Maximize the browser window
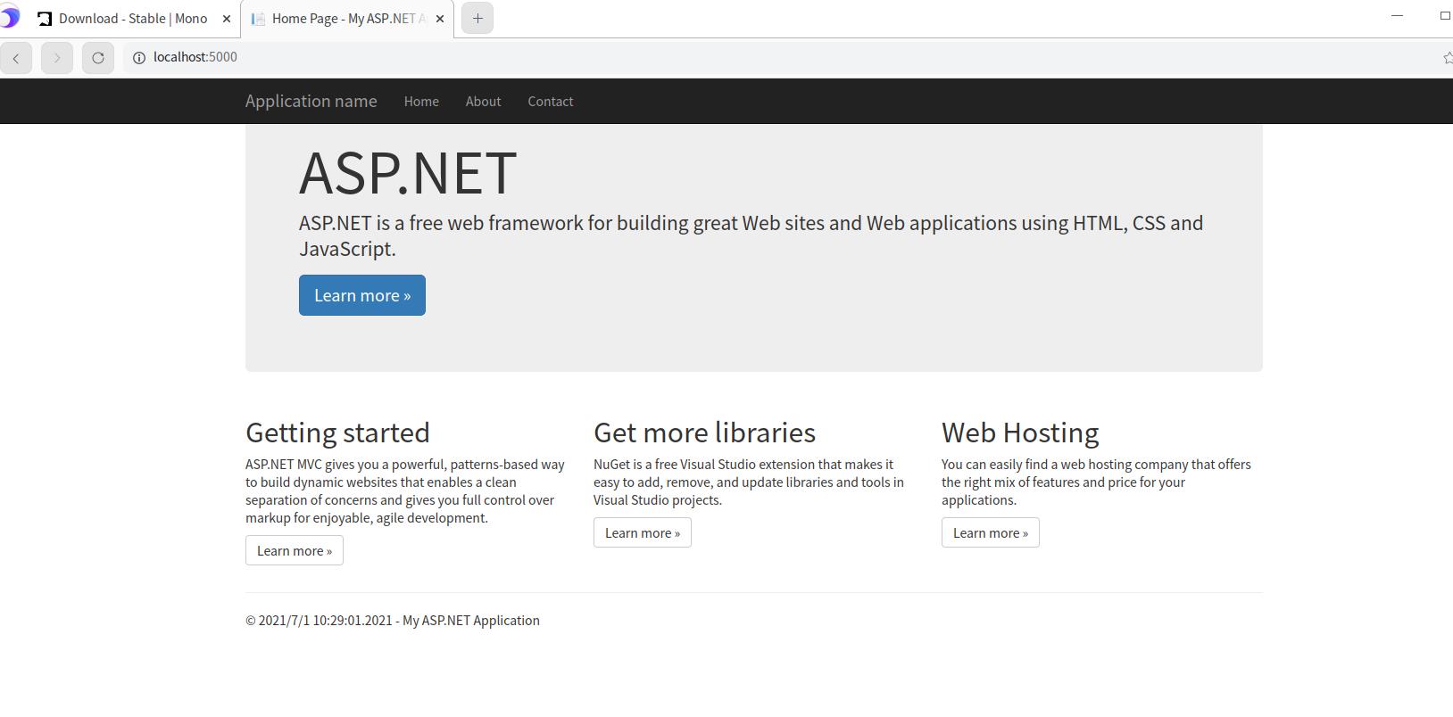The image size is (1453, 717). (1444, 15)
